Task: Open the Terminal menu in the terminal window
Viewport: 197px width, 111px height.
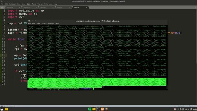Action: tap(51, 24)
